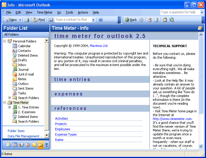Open the Inbox folder
Screen dimensions: 206x158
coord(22,65)
